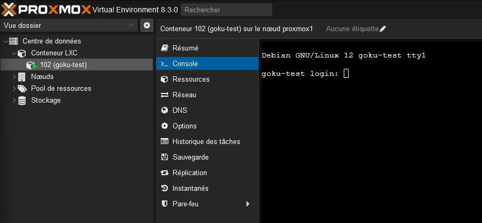482x223 pixels.
Task: Click the Rechercher search field
Action: [226, 10]
